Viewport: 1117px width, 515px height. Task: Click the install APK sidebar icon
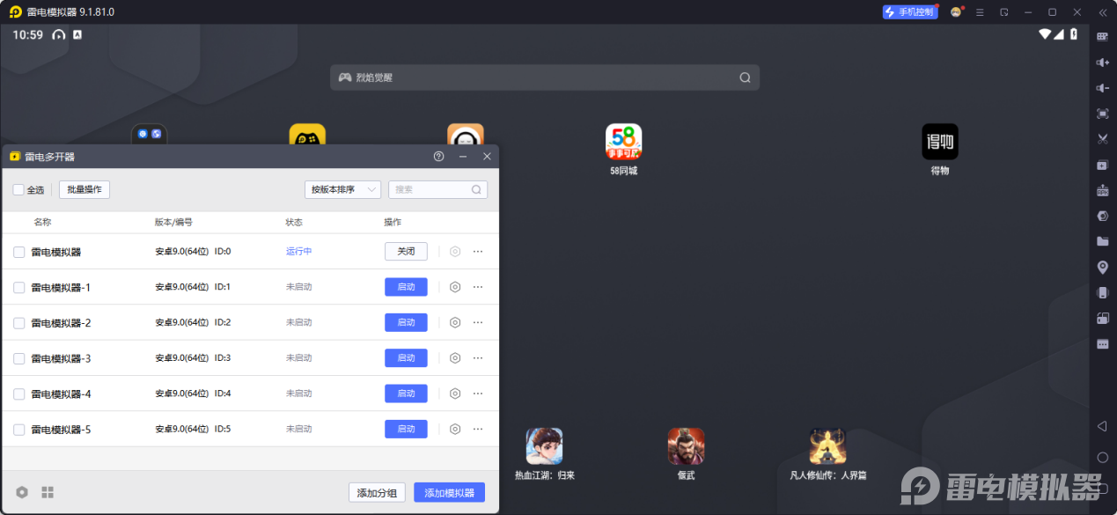[1102, 190]
